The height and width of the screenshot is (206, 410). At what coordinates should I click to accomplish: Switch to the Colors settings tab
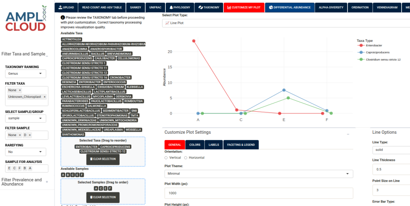pos(195,145)
